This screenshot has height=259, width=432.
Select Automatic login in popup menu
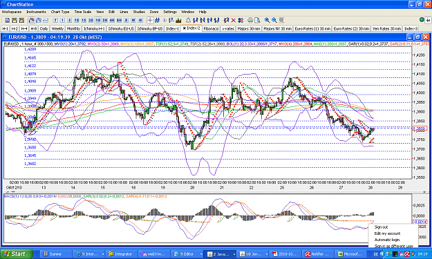click(x=387, y=240)
